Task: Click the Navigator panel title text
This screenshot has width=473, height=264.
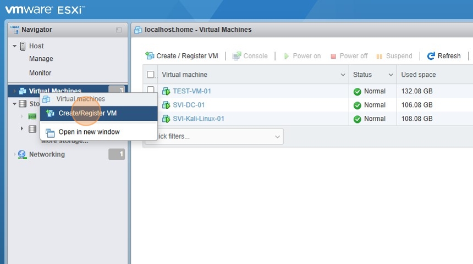Action: (x=37, y=30)
